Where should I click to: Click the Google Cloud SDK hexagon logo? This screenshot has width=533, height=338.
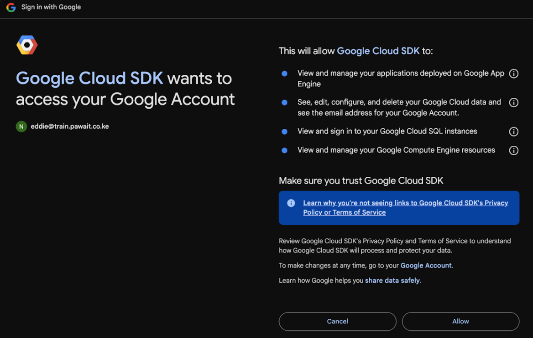tap(27, 45)
